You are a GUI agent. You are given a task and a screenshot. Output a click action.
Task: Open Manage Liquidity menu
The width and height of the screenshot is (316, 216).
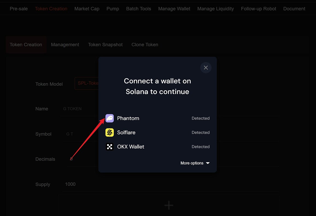(x=215, y=9)
